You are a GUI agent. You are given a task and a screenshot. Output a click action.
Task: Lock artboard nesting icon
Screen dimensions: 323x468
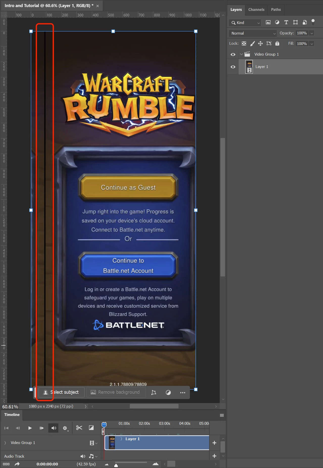coord(269,43)
